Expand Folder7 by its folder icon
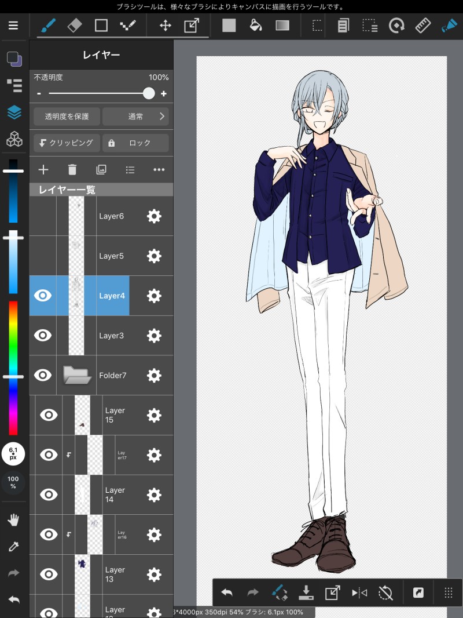This screenshot has height=618, width=463. tap(76, 375)
